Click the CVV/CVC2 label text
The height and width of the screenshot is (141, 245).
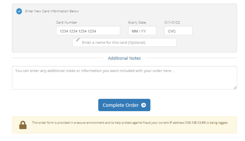[x=172, y=23]
